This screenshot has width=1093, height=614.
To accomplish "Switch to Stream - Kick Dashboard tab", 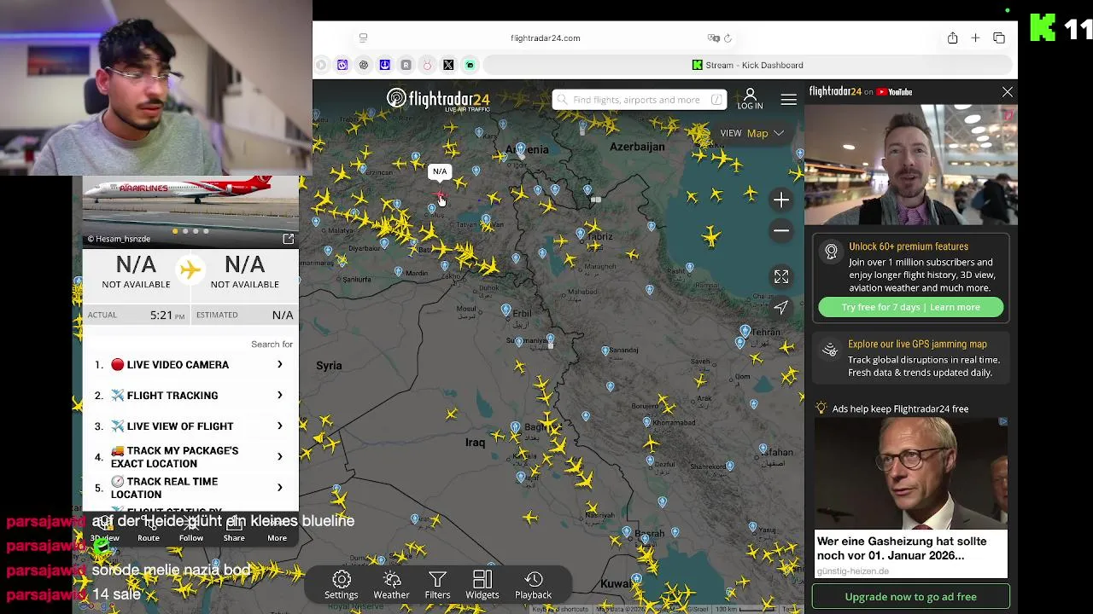I will point(747,65).
